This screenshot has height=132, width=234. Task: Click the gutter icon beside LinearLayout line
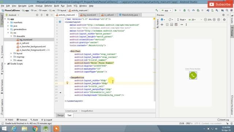coord(60,22)
